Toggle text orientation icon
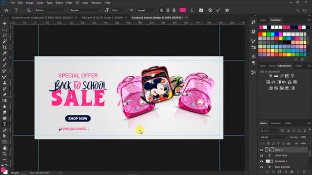 [28, 10]
